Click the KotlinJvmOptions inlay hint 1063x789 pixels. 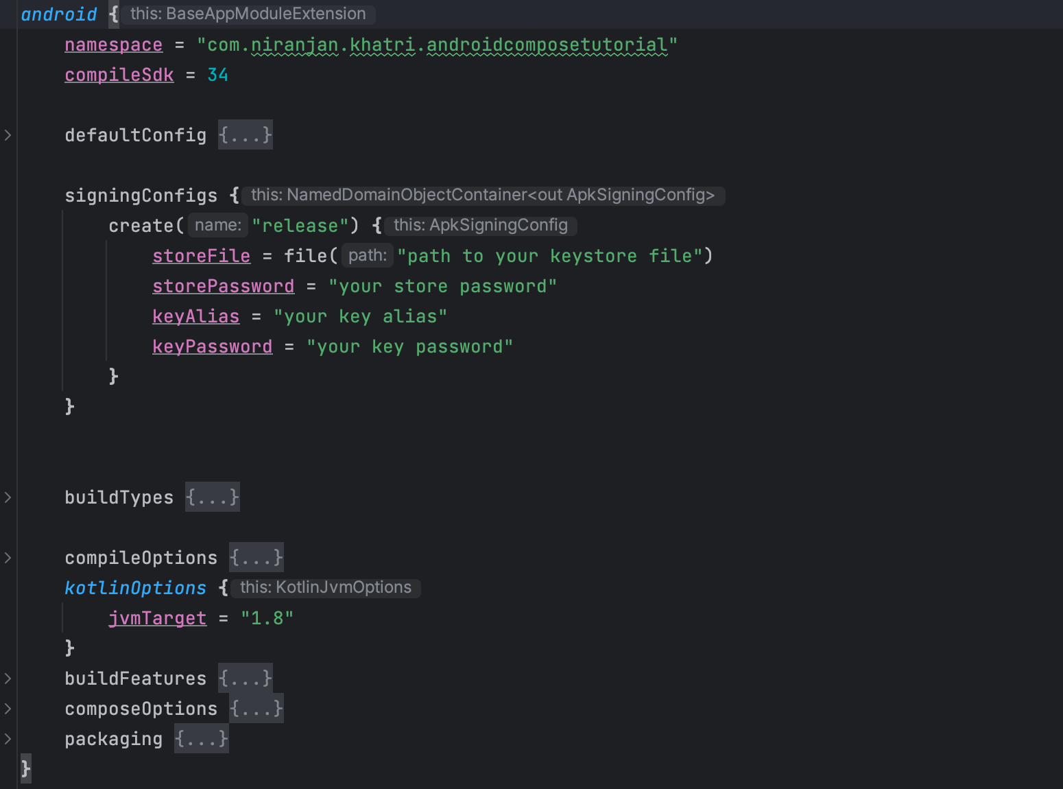[x=326, y=587]
